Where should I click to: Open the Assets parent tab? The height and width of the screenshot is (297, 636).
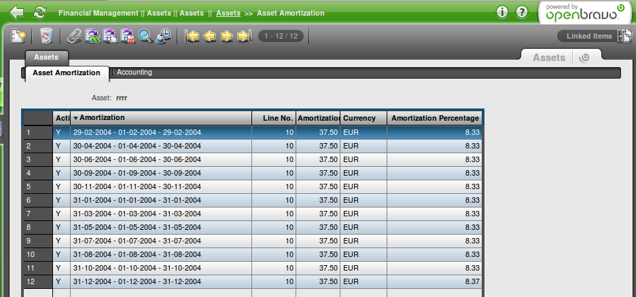[46, 58]
